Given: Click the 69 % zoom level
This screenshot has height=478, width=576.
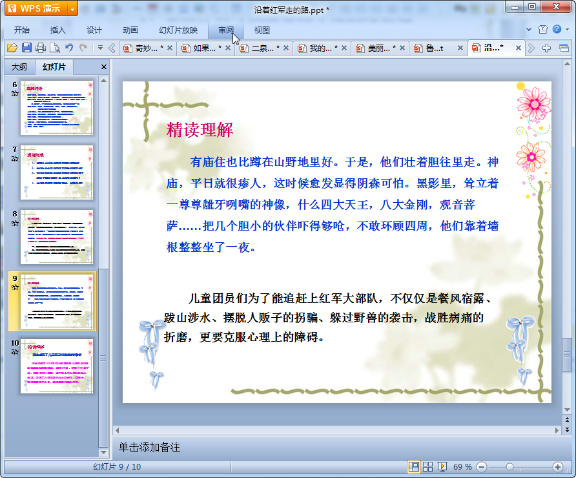Looking at the screenshot, I should pos(462,467).
